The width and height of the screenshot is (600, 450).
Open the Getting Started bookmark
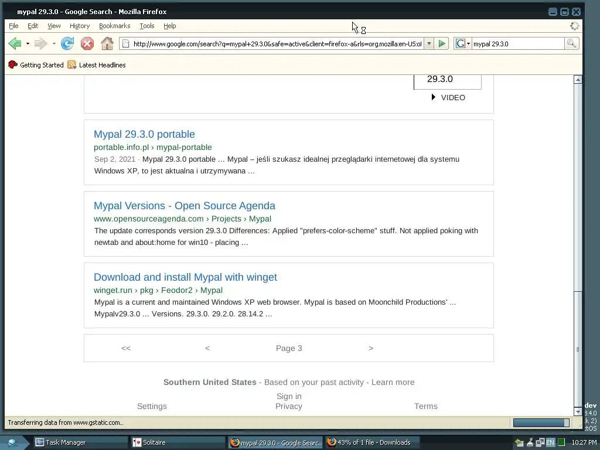point(36,64)
